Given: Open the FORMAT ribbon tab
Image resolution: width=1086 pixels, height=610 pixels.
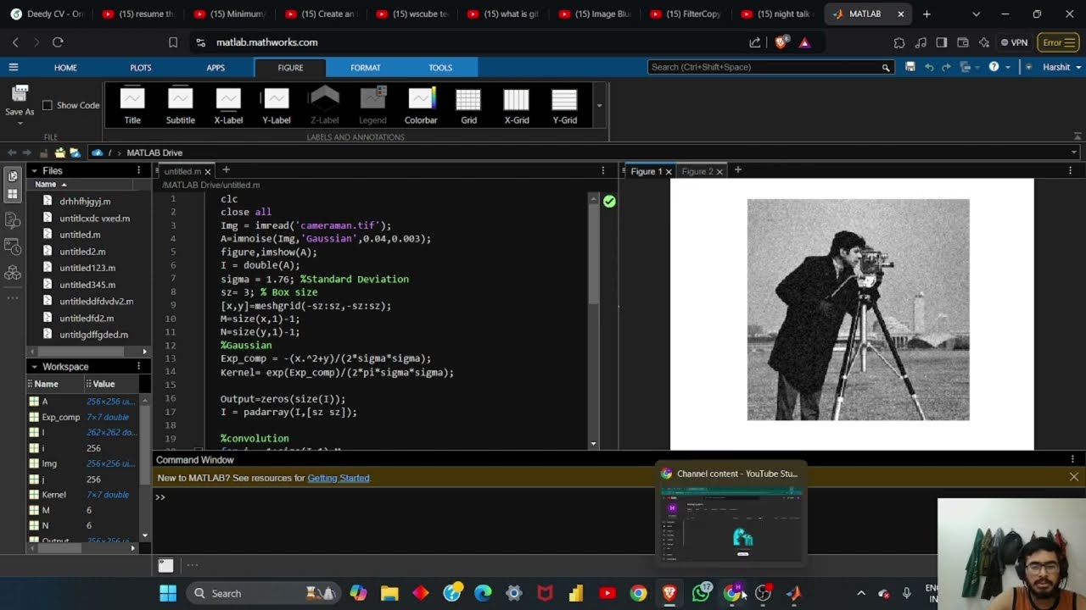Looking at the screenshot, I should pos(366,68).
